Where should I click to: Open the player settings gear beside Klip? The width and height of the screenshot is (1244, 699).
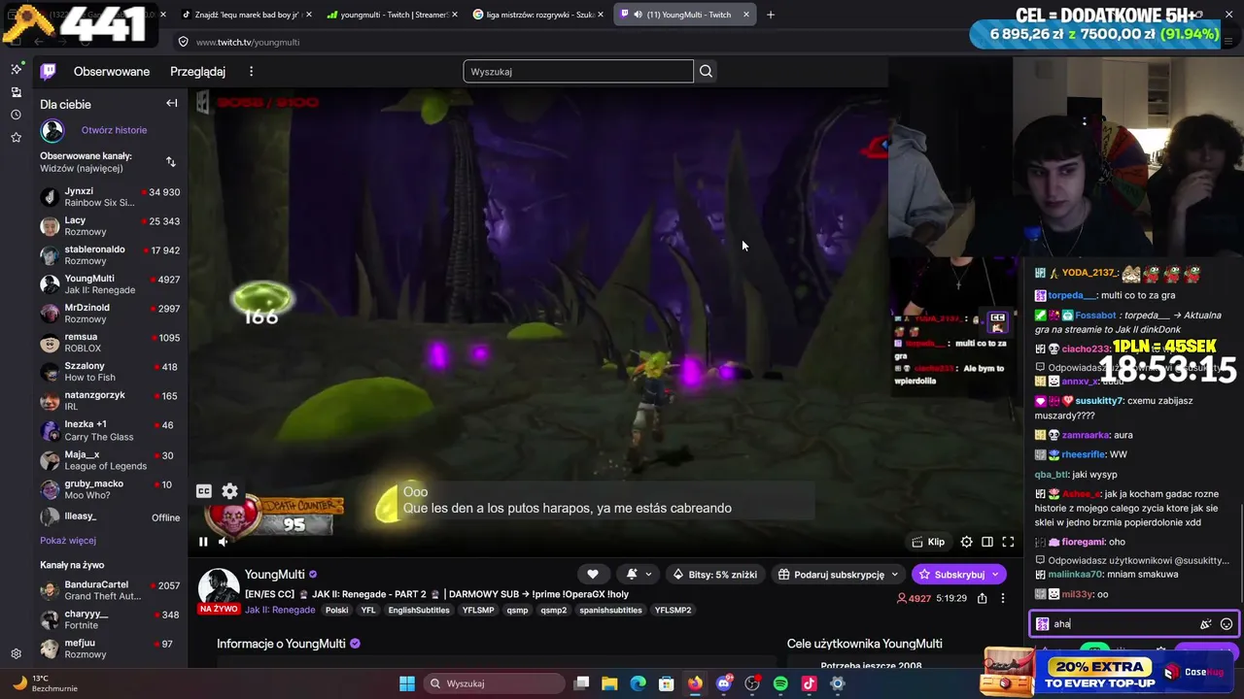click(966, 542)
